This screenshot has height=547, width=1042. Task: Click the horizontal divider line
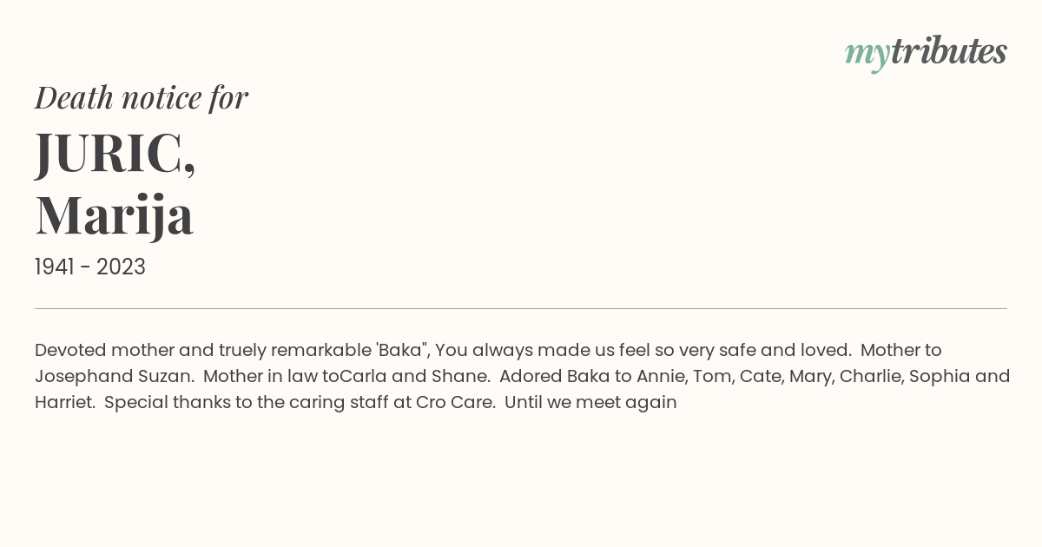click(x=521, y=308)
